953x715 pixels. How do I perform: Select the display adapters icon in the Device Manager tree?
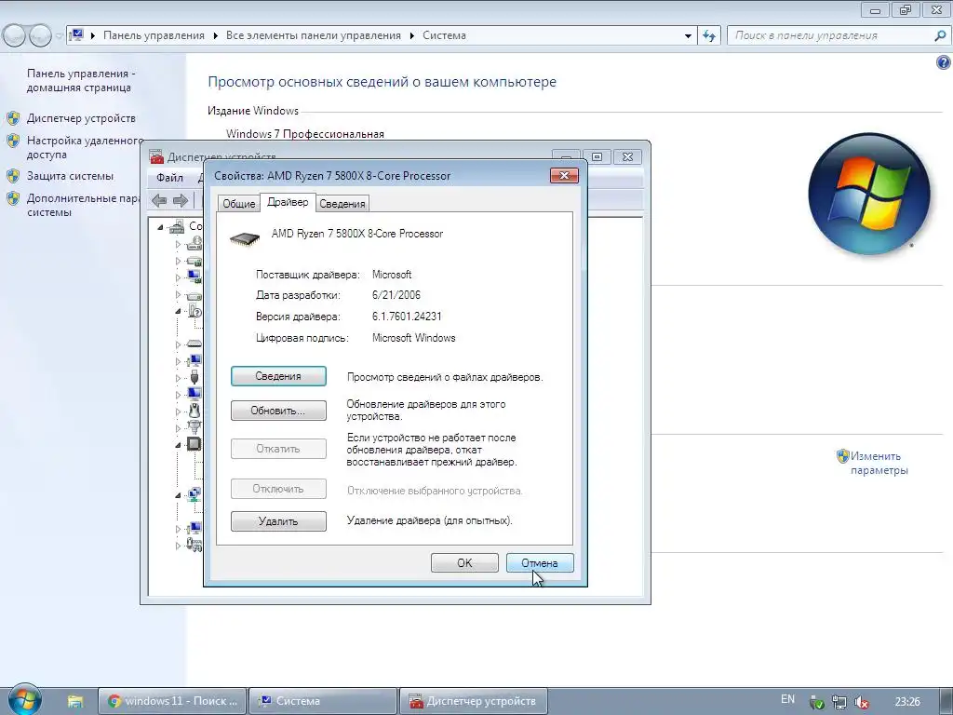click(194, 277)
